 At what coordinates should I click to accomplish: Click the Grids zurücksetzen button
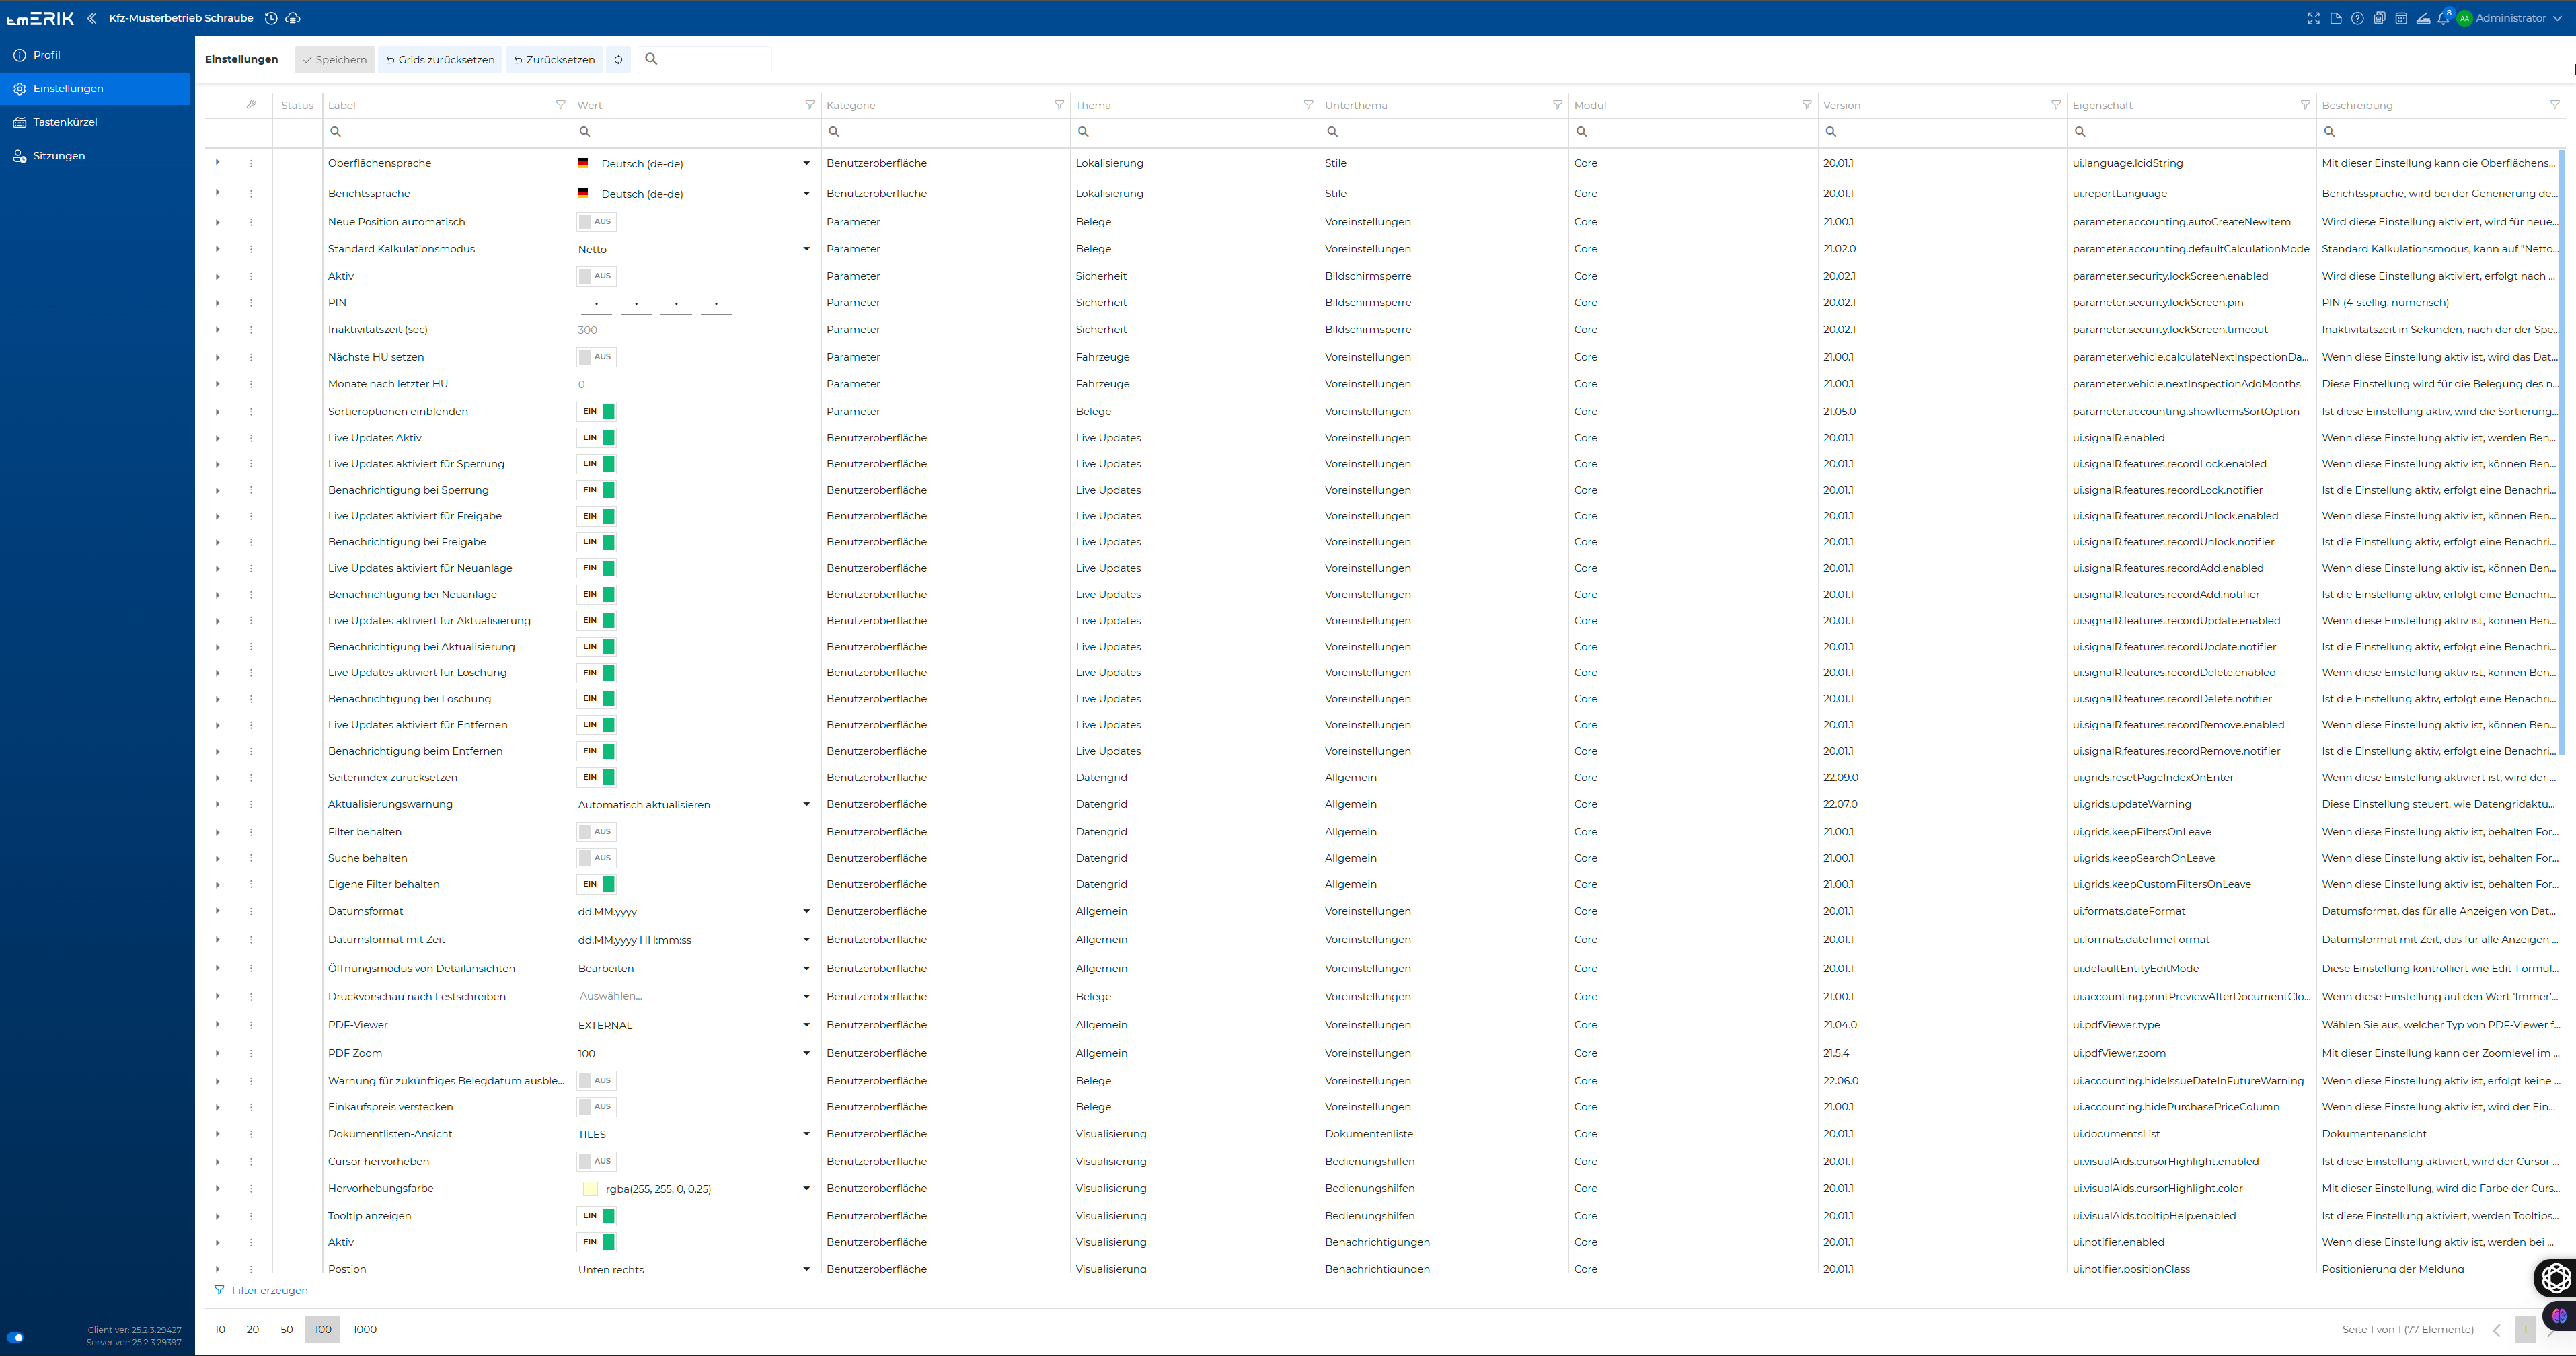[440, 59]
